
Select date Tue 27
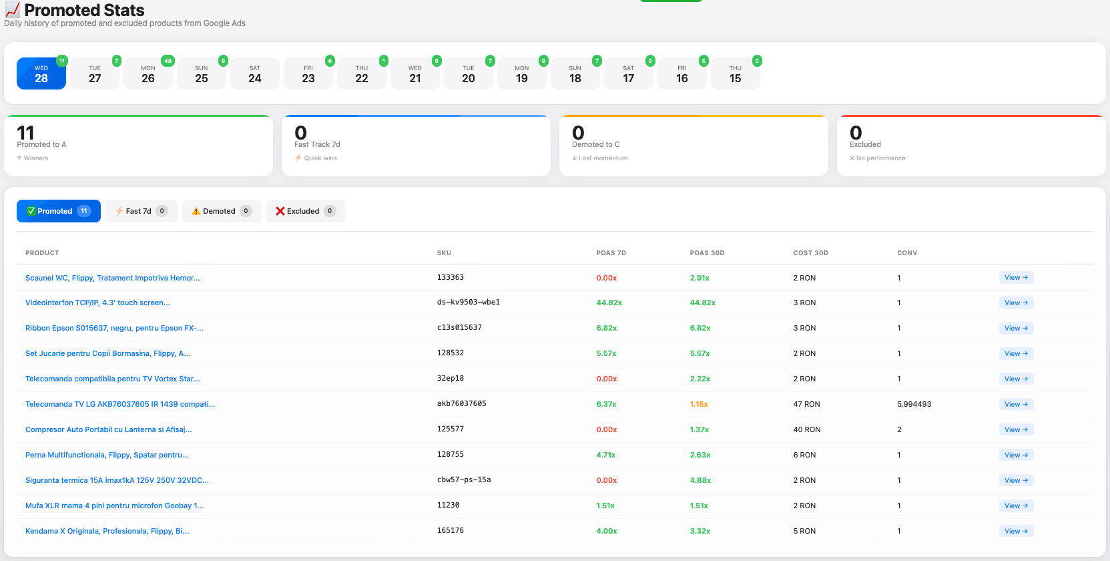tap(95, 73)
